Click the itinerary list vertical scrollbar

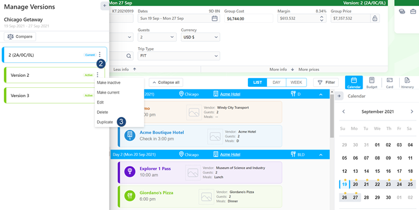click(x=332, y=116)
